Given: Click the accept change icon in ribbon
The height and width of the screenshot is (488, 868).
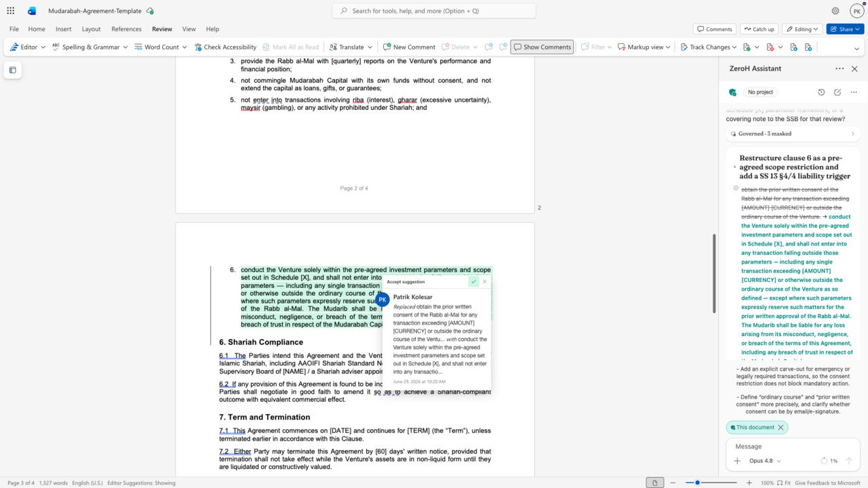Looking at the screenshot, I should (x=747, y=47).
